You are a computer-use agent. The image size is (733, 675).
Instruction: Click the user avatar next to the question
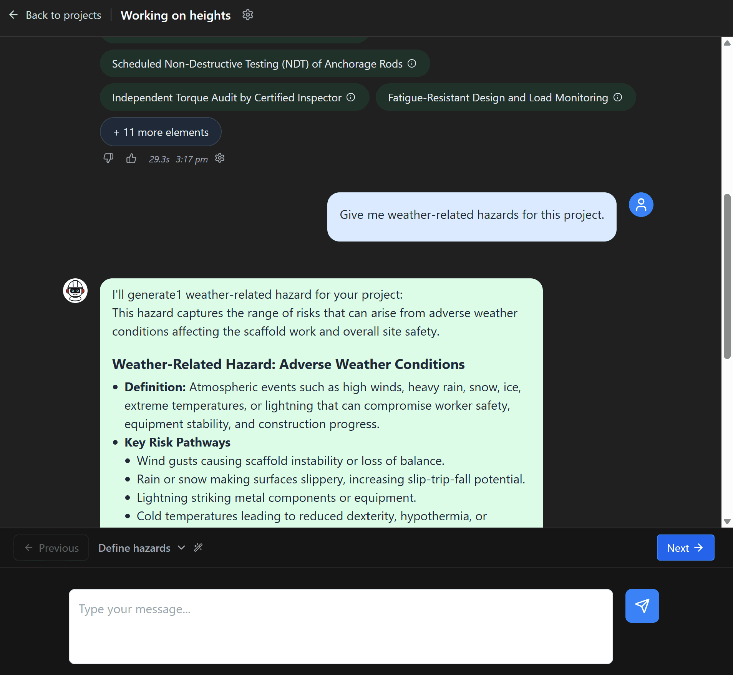pyautogui.click(x=641, y=204)
